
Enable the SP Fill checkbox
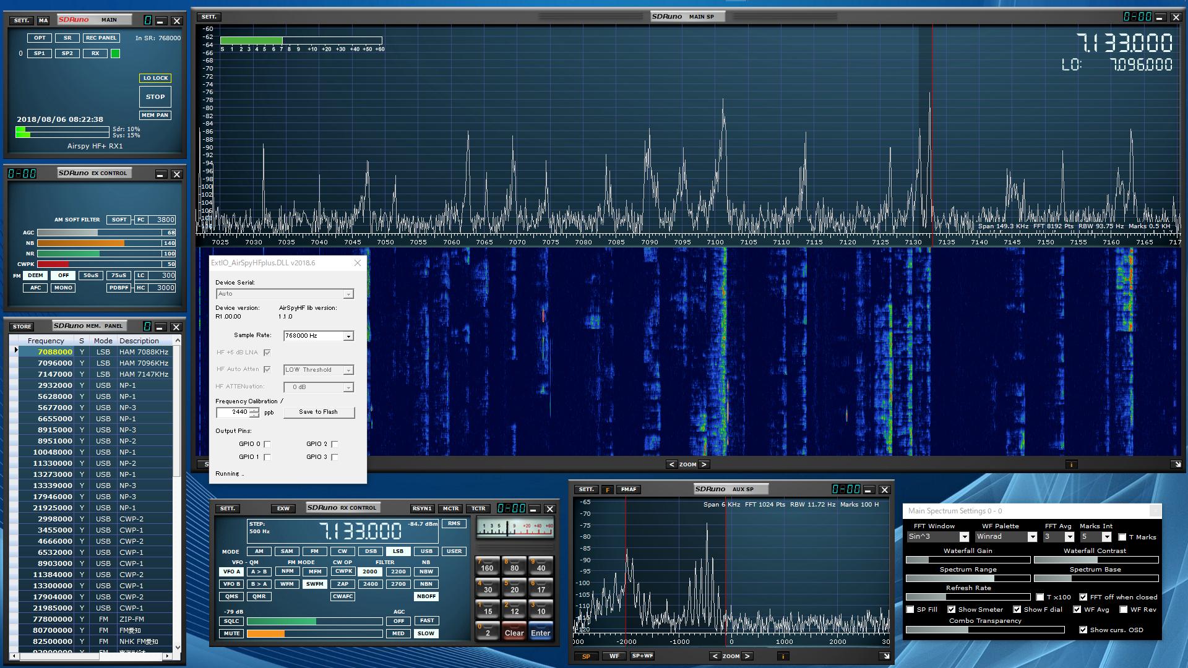point(910,610)
